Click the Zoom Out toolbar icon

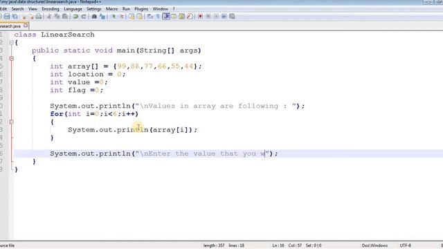point(122,17)
